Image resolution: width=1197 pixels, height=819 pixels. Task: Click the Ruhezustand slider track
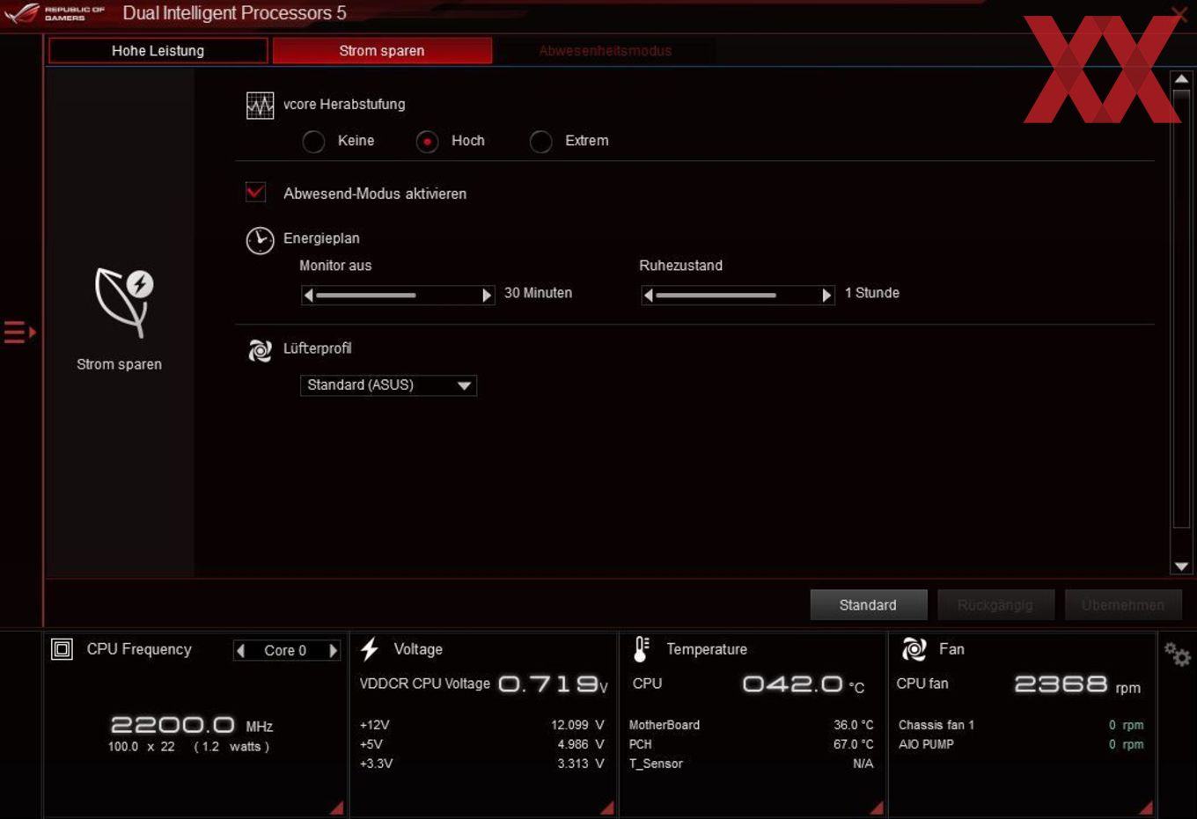(x=738, y=296)
